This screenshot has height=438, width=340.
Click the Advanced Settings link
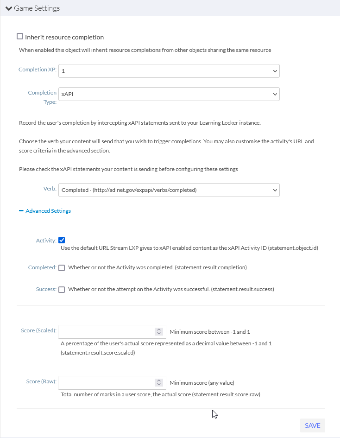48,210
